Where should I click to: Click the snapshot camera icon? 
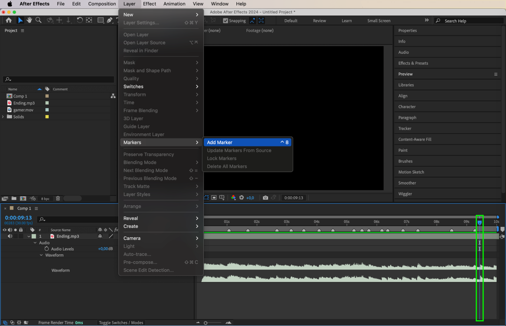pos(265,198)
